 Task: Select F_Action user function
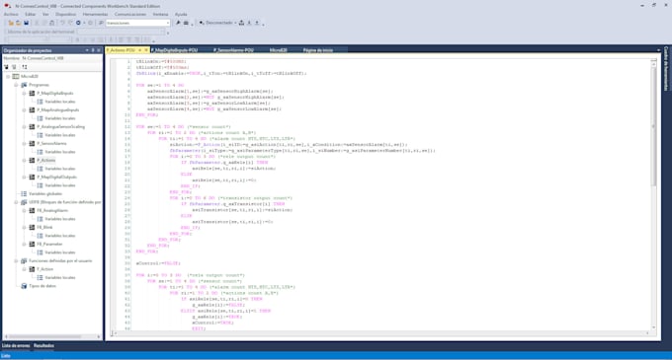coord(45,269)
